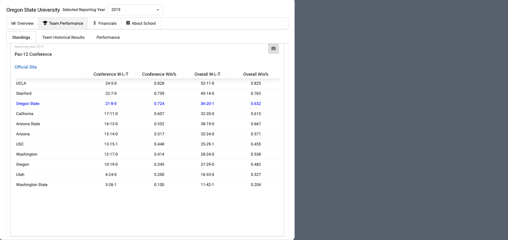This screenshot has height=240, width=508.
Task: Click Stanford's conference record 22-7-0
Action: tap(111, 93)
